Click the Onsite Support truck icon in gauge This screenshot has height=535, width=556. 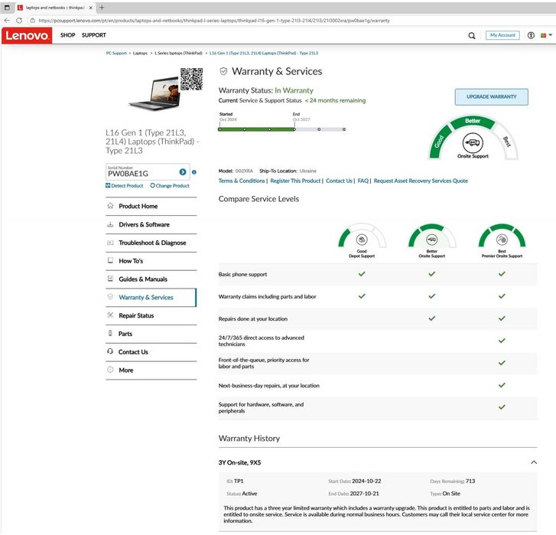(473, 142)
